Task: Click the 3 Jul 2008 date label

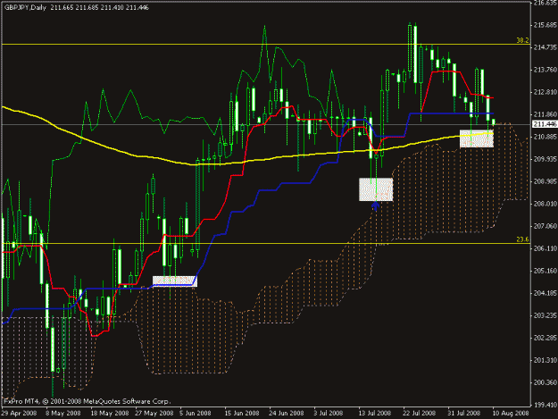Action: (329, 414)
